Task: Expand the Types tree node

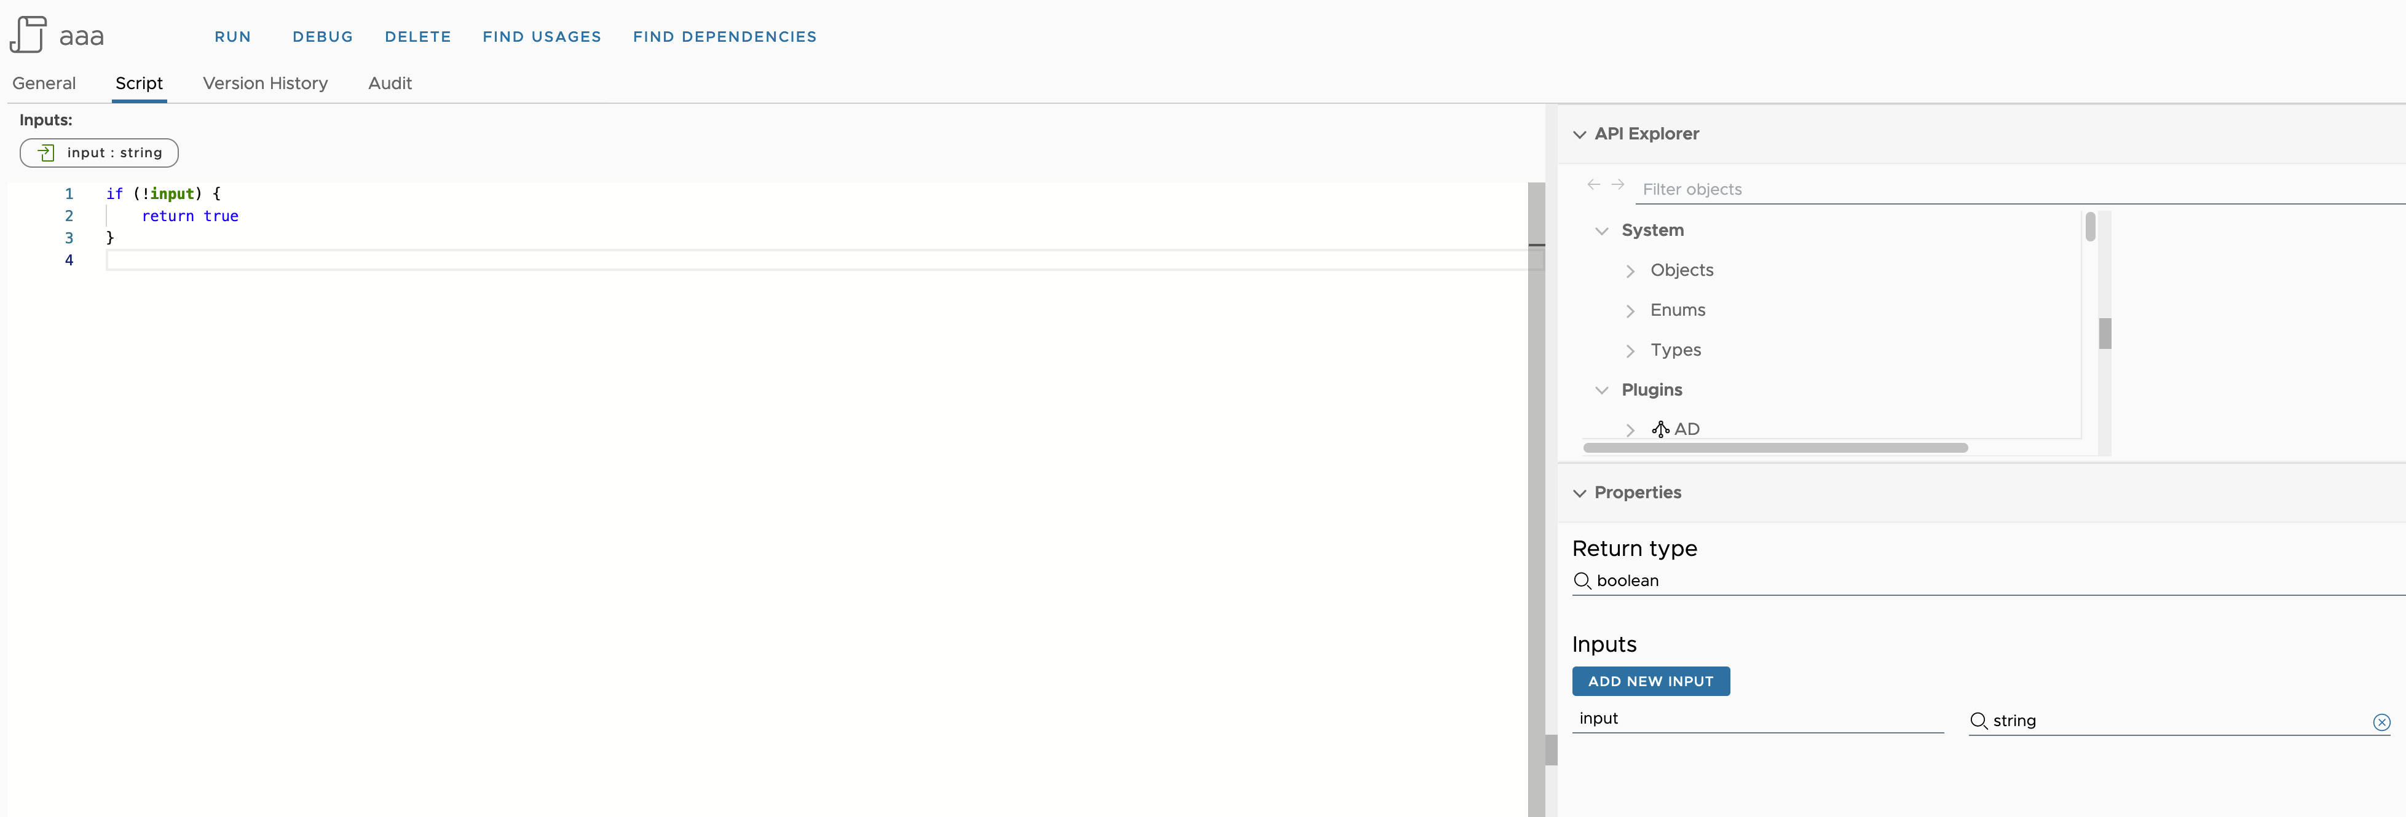Action: coord(1630,351)
